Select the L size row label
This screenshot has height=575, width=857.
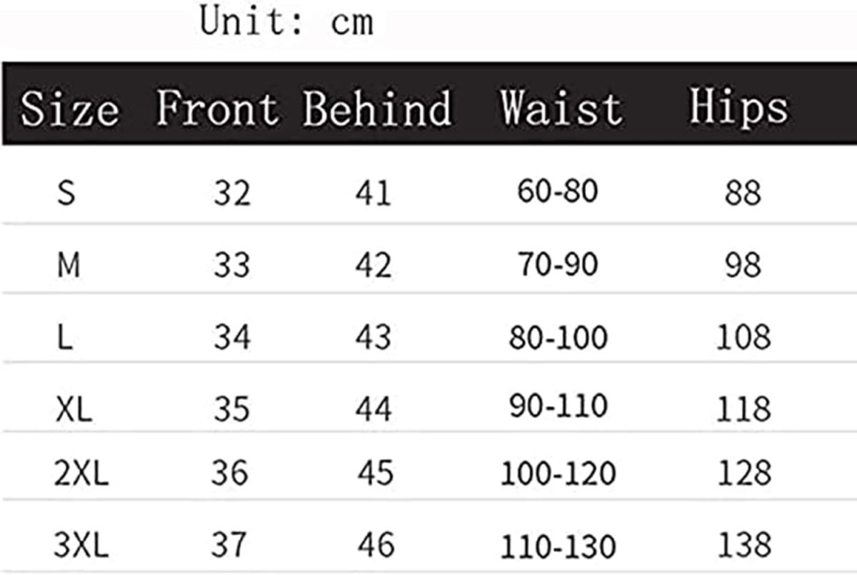click(x=65, y=337)
